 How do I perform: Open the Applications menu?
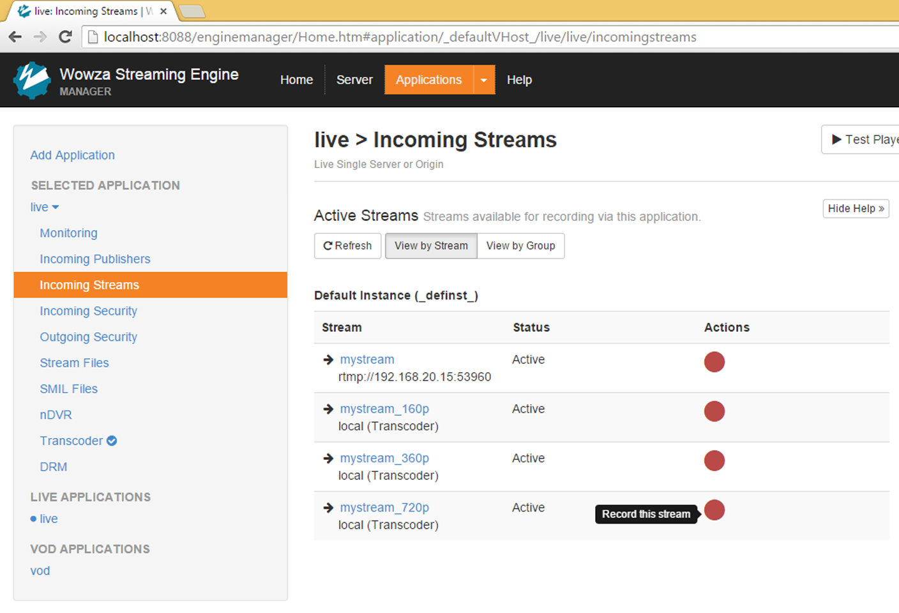(x=428, y=80)
